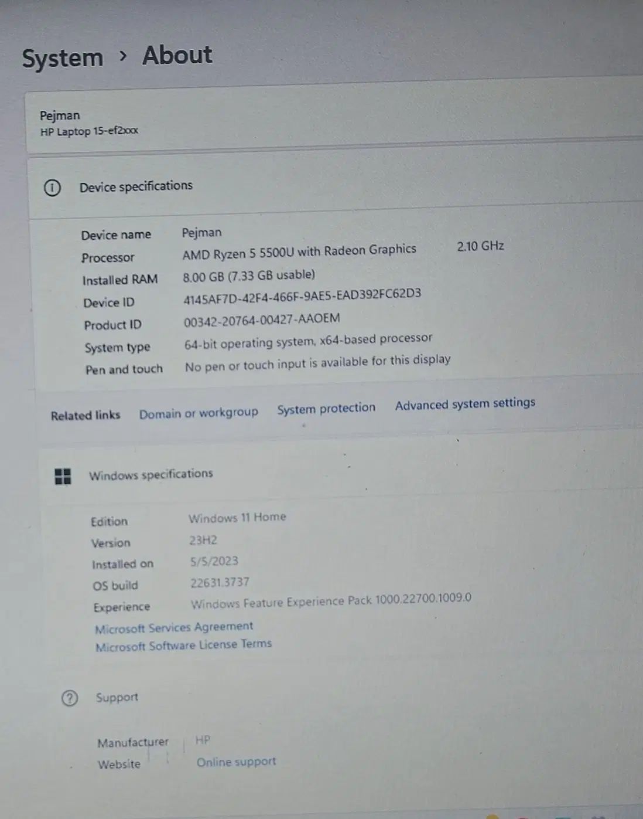Screen dimensions: 643x819
Task: Click HP Laptop 15-ef2xxx model text
Action: point(89,131)
